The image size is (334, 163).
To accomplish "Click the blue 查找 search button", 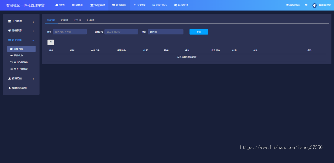I will pyautogui.click(x=198, y=32).
